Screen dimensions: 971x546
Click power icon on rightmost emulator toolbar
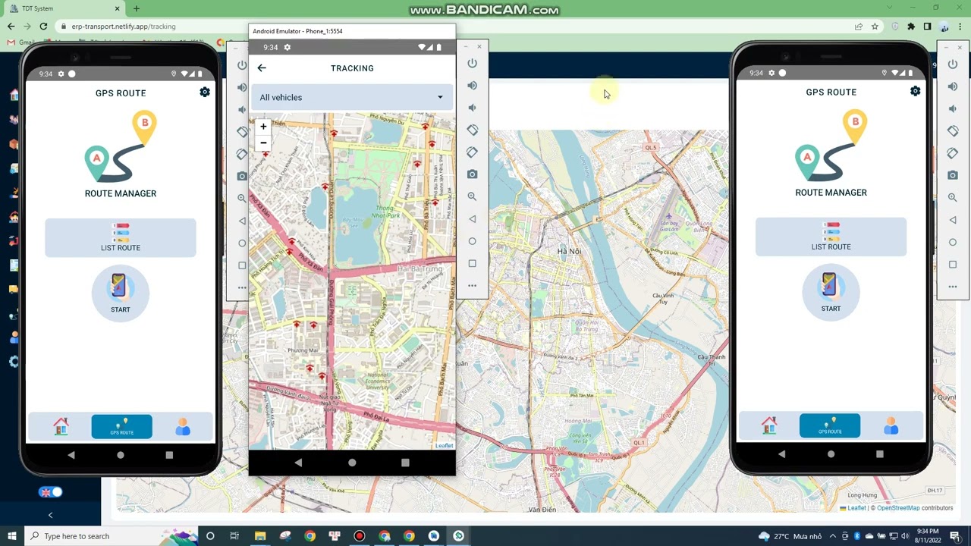pos(952,64)
